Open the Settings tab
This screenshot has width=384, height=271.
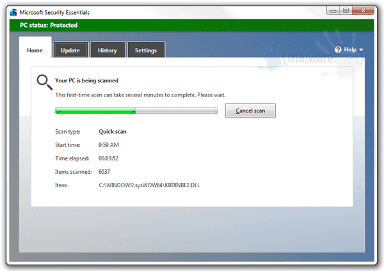point(146,50)
